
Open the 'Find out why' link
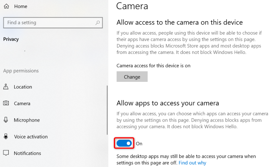[192, 163]
